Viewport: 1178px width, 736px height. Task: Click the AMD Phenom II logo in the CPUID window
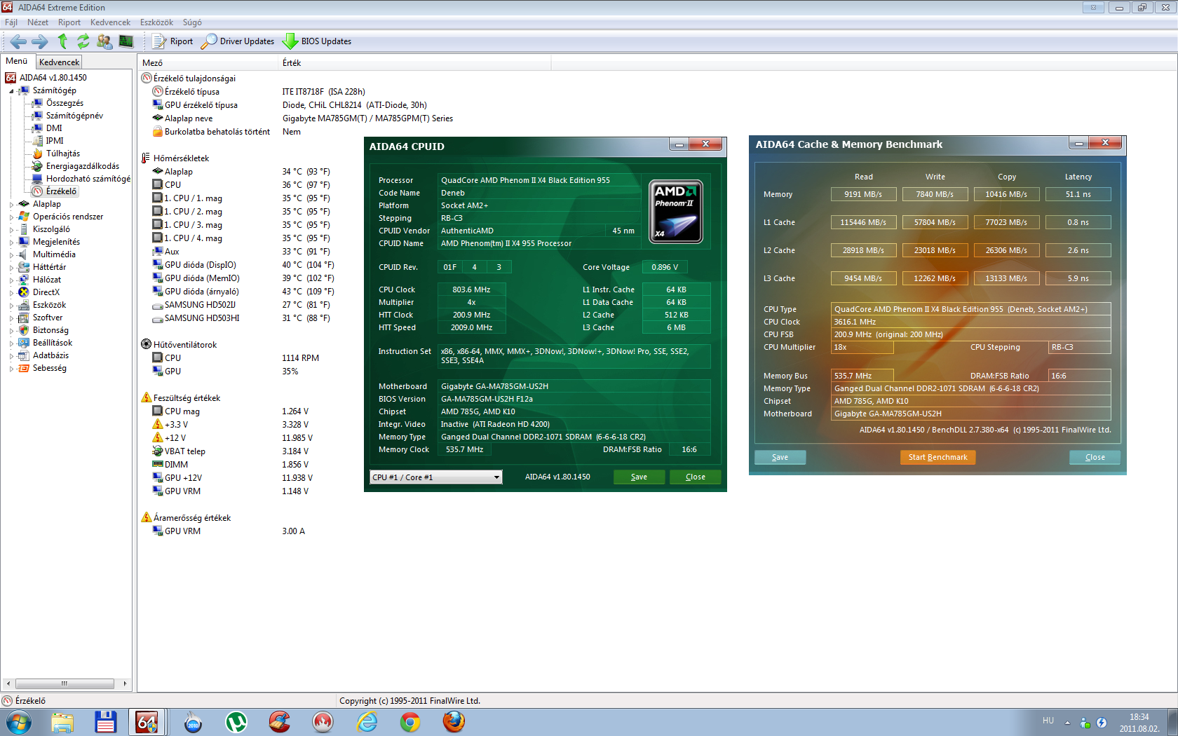[x=676, y=212]
